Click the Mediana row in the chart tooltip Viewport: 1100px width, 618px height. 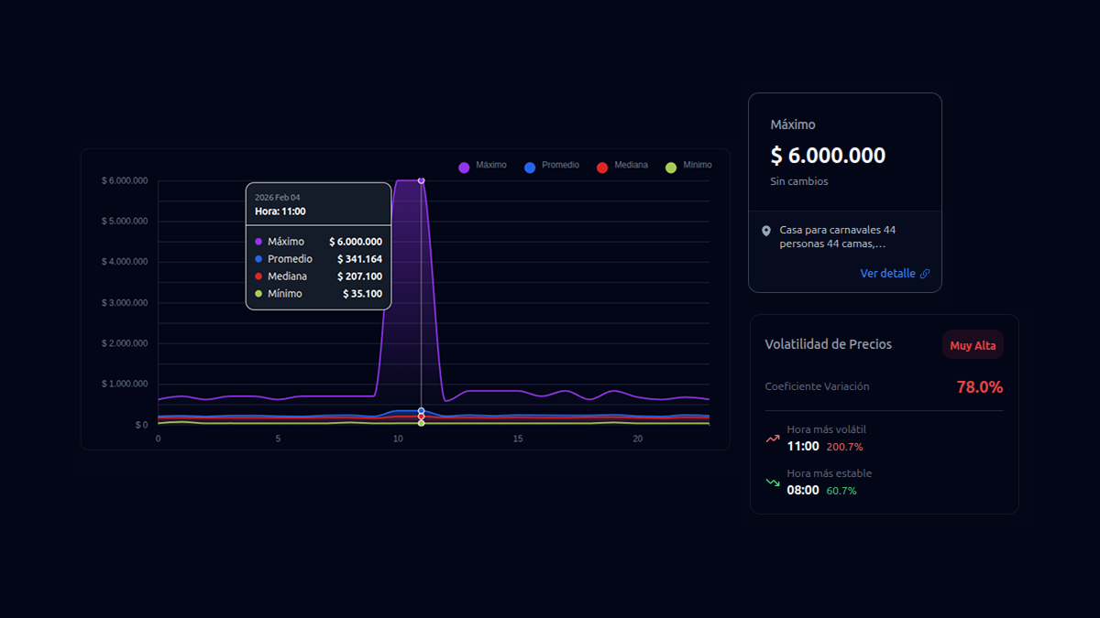click(x=318, y=276)
